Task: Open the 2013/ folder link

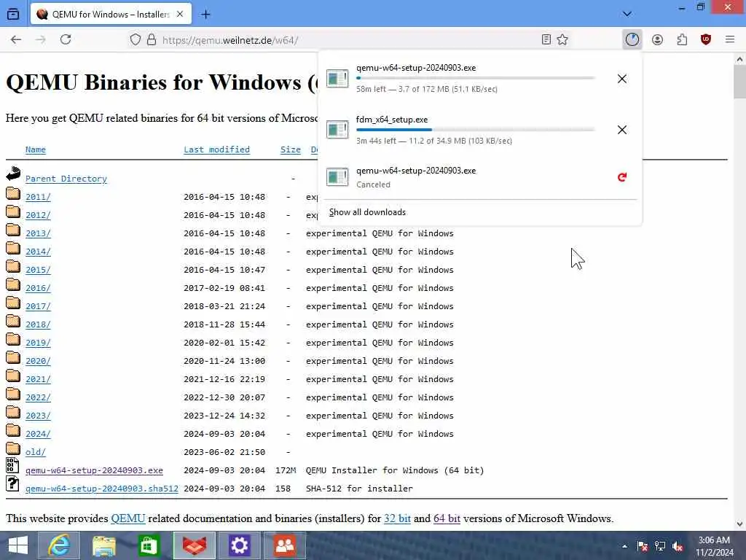Action: 38,233
